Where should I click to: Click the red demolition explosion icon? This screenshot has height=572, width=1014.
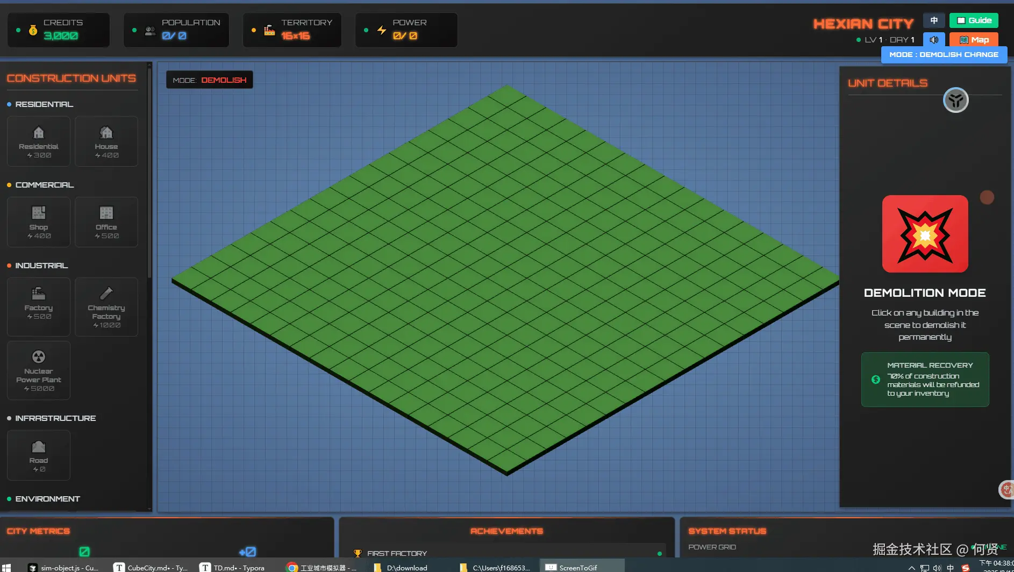[x=925, y=234]
